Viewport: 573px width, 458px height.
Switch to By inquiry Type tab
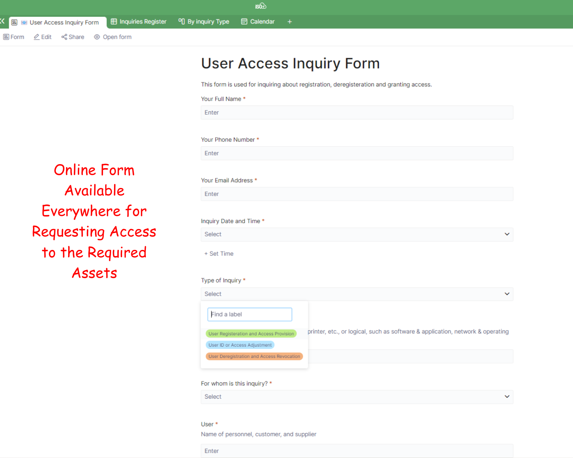coord(204,22)
